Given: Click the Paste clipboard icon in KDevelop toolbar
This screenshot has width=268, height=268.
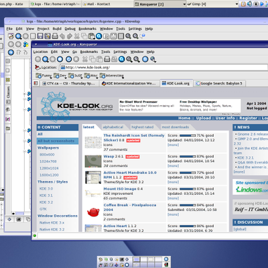Looking at the screenshot, I should (92, 36).
